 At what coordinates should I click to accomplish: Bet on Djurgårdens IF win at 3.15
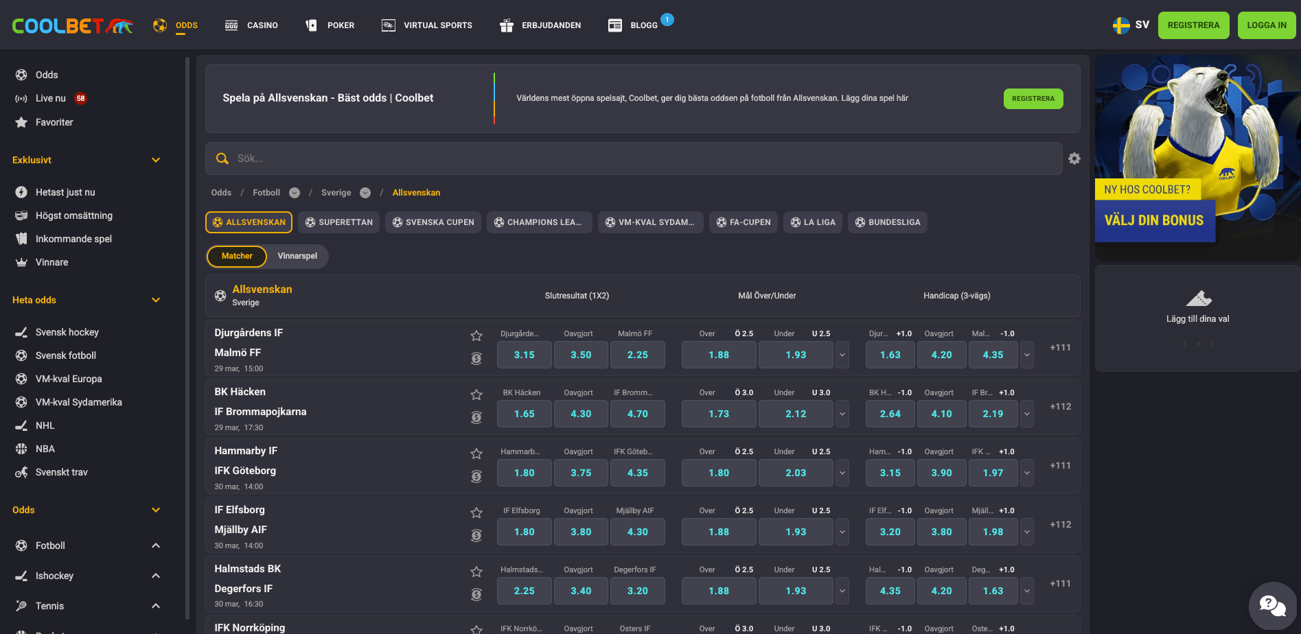pyautogui.click(x=525, y=355)
